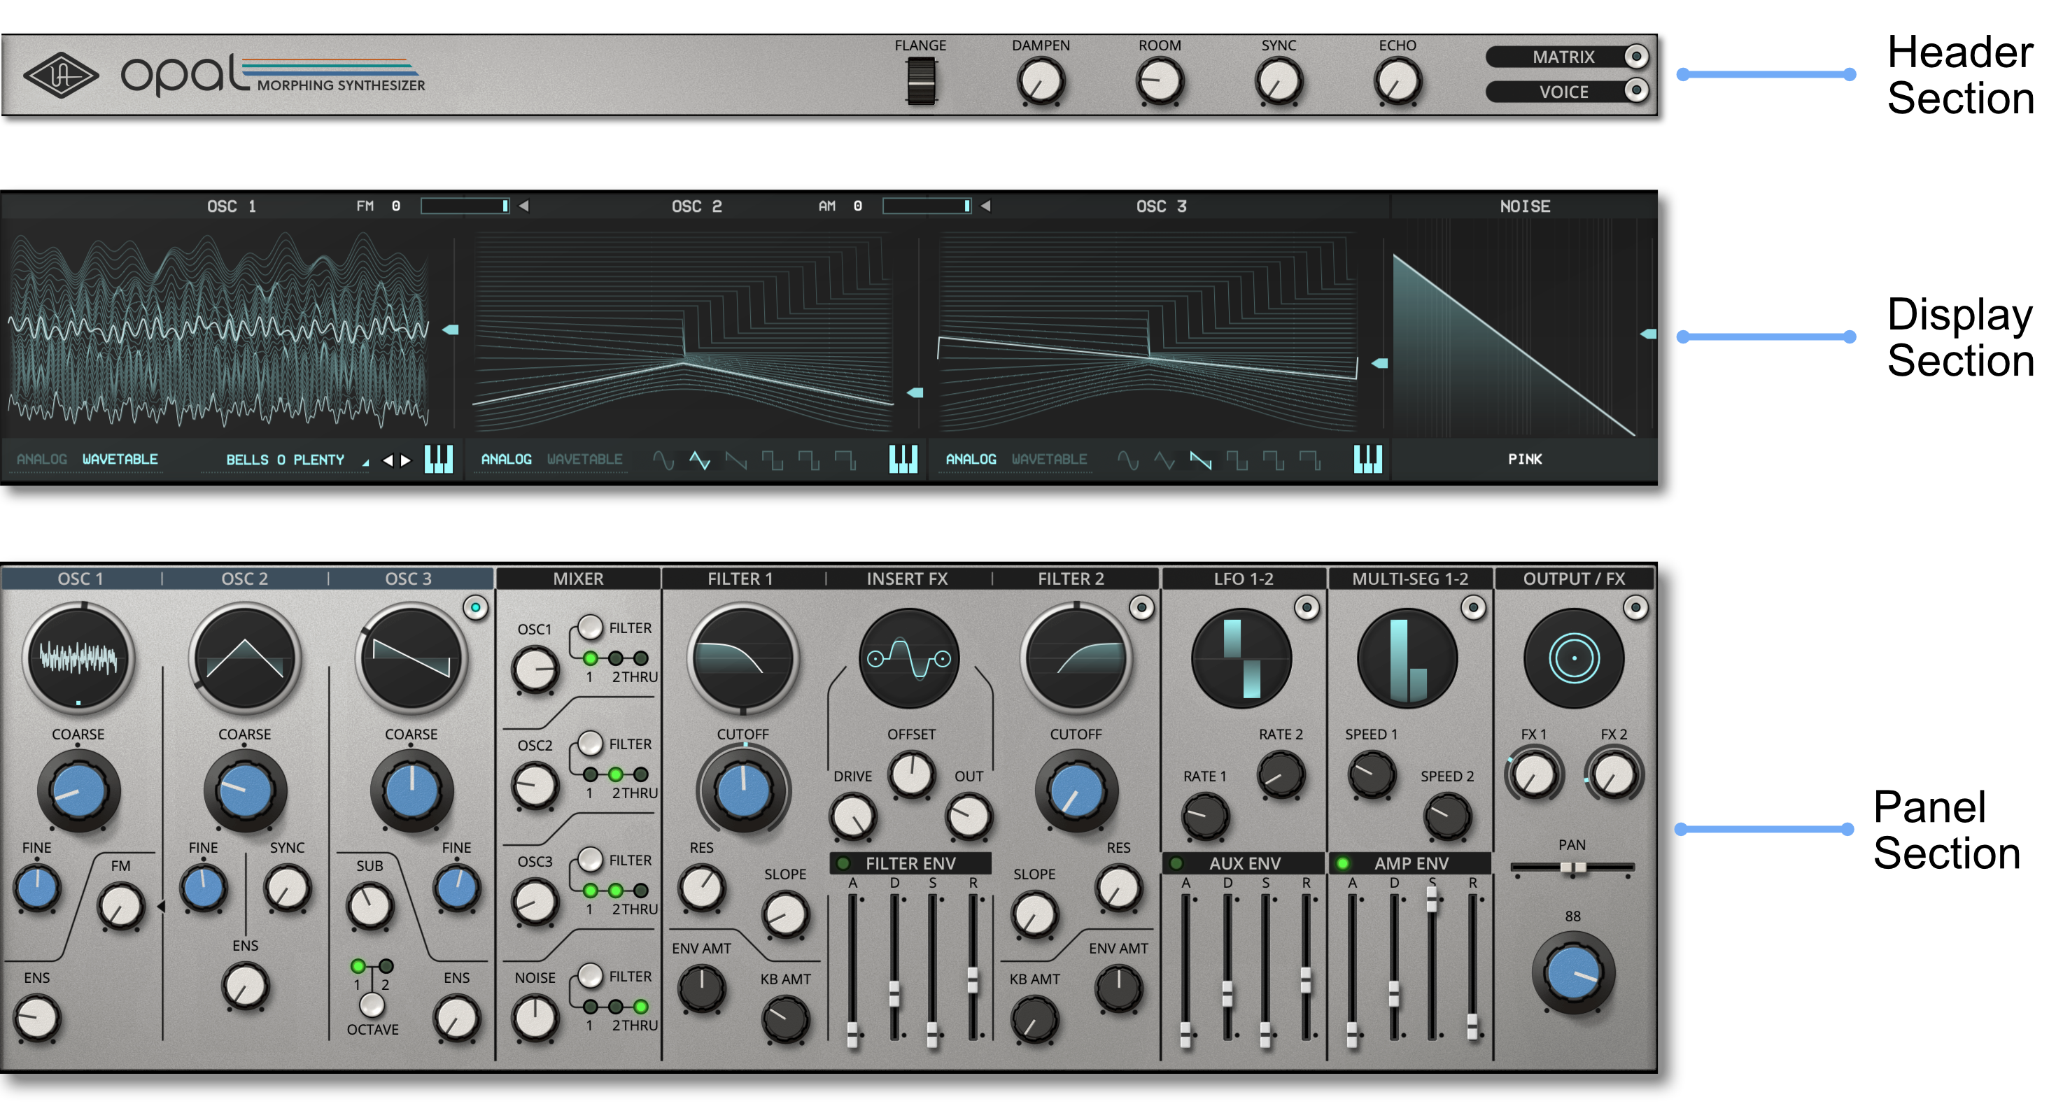Image resolution: width=2063 pixels, height=1106 pixels.
Task: Click the LFO 1-2 shape display
Action: pos(1242,658)
